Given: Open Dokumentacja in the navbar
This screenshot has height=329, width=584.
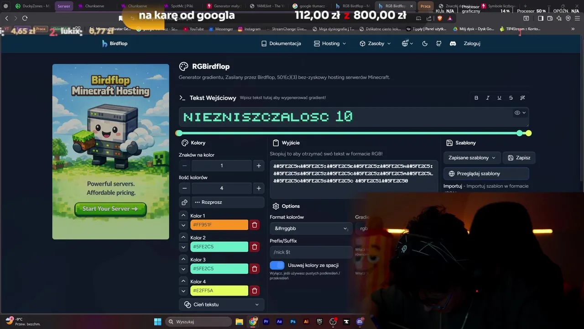Looking at the screenshot, I should 281,43.
